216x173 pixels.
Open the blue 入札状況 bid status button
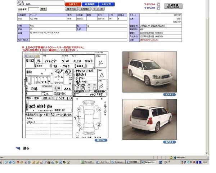107,4
